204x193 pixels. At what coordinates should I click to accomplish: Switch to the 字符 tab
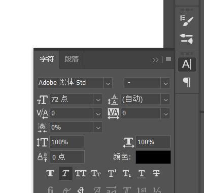[x=47, y=59]
